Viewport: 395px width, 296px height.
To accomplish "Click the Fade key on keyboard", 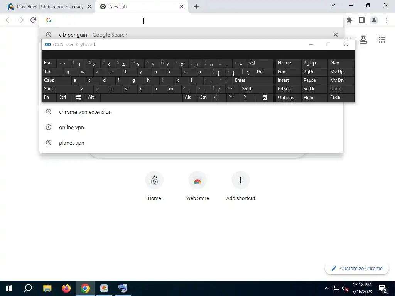I will (x=341, y=97).
